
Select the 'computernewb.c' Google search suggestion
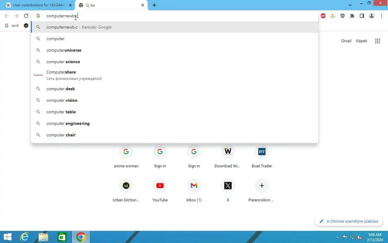(175, 27)
